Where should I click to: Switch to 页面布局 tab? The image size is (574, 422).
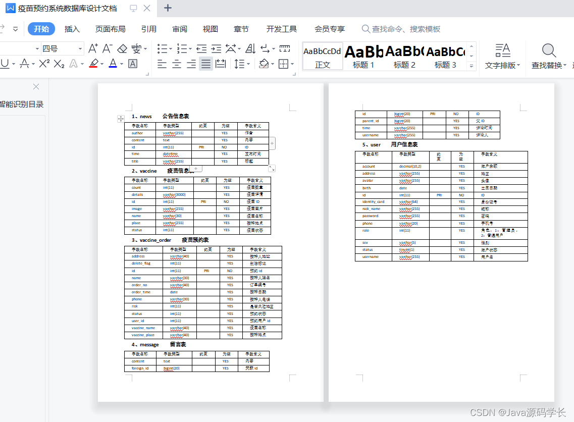[x=110, y=29]
